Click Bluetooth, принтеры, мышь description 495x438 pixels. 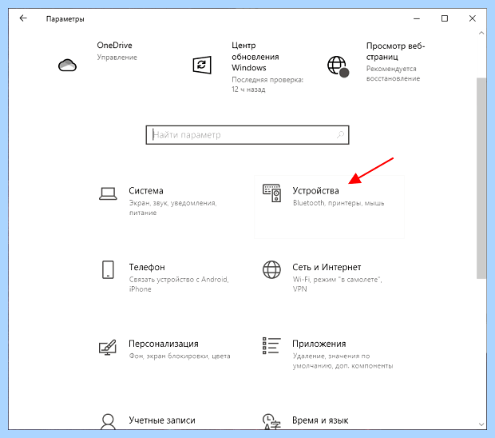click(339, 203)
